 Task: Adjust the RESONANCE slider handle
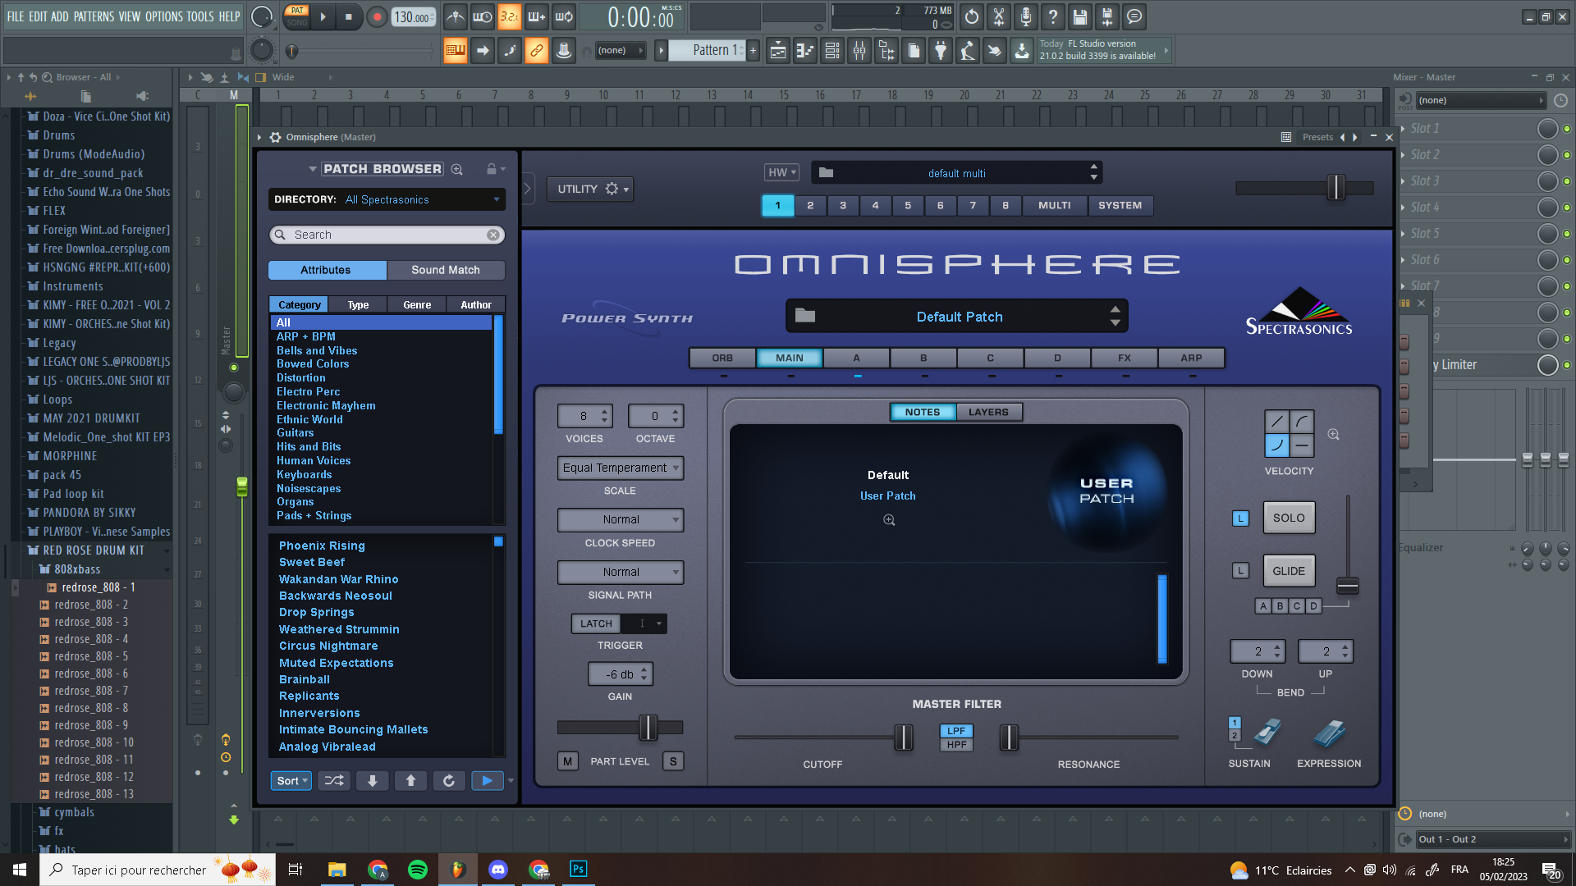pos(1008,738)
